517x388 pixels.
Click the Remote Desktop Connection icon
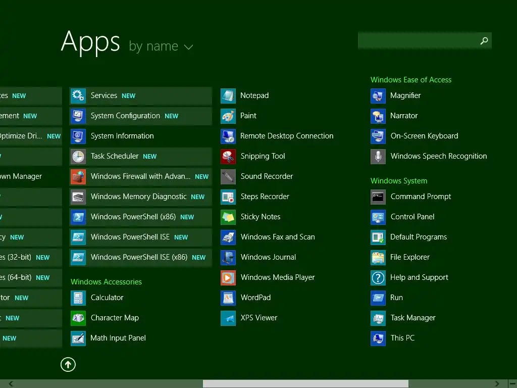pyautogui.click(x=228, y=136)
